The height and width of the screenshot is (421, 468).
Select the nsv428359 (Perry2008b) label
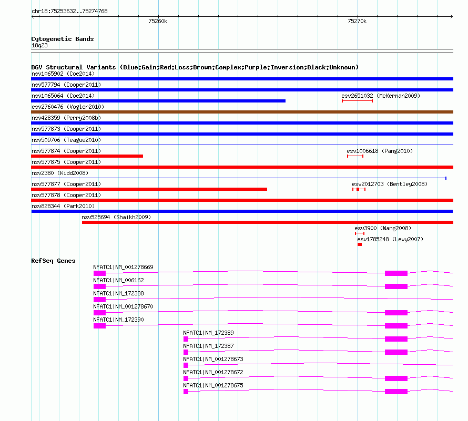[x=66, y=118]
